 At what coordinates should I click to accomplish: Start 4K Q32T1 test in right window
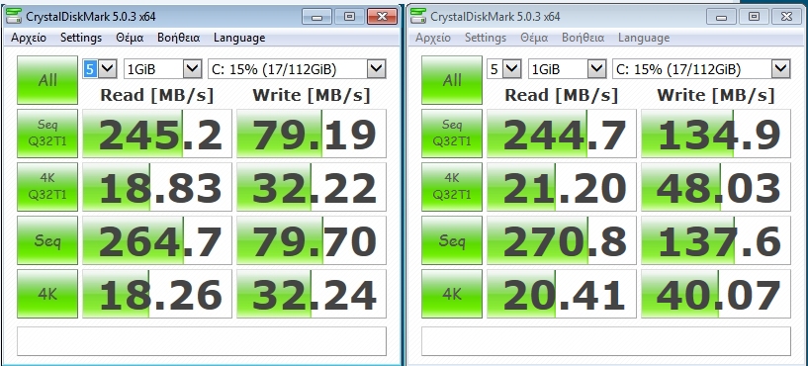[452, 187]
